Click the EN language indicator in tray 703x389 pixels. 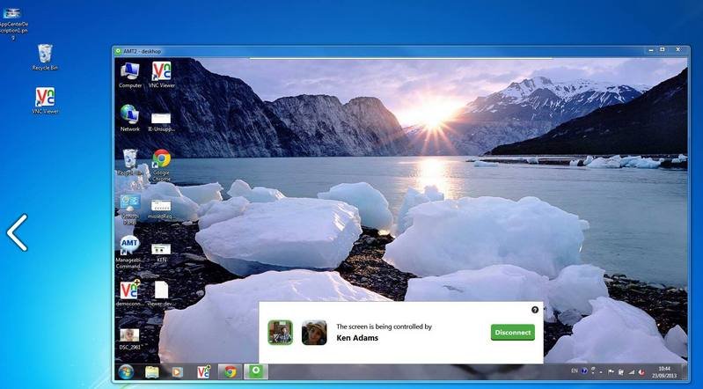pos(575,371)
